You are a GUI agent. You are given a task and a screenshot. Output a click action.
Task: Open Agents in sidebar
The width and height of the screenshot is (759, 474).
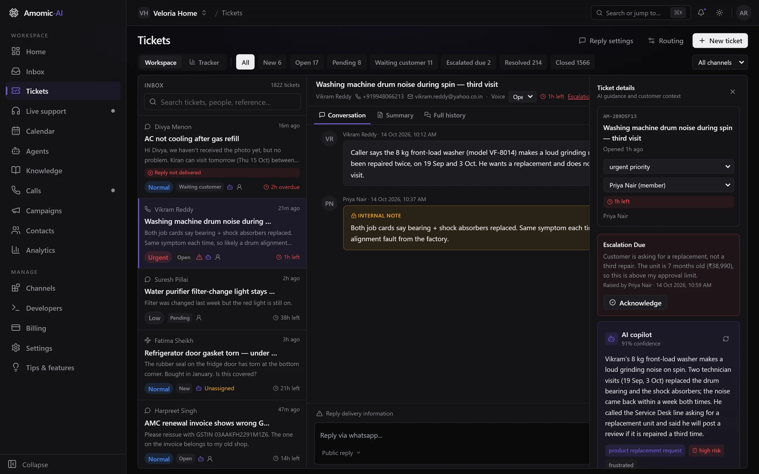[63, 151]
